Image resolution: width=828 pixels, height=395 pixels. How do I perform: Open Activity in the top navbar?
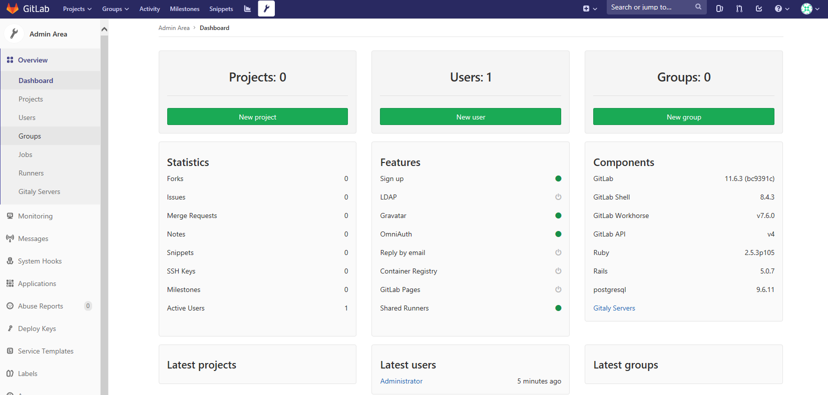click(x=150, y=9)
